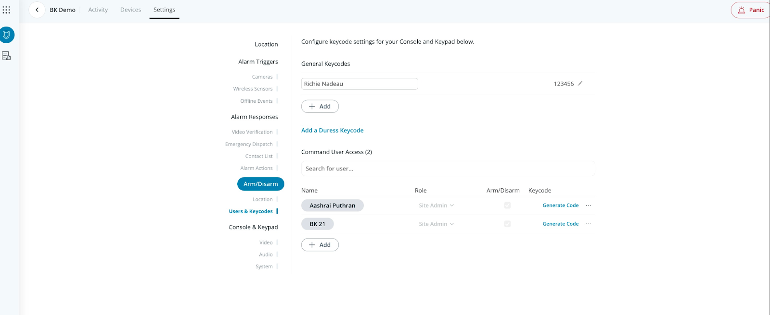The width and height of the screenshot is (770, 315).
Task: Expand Site Admin role dropdown for Aashrai Puthran
Action: 436,206
